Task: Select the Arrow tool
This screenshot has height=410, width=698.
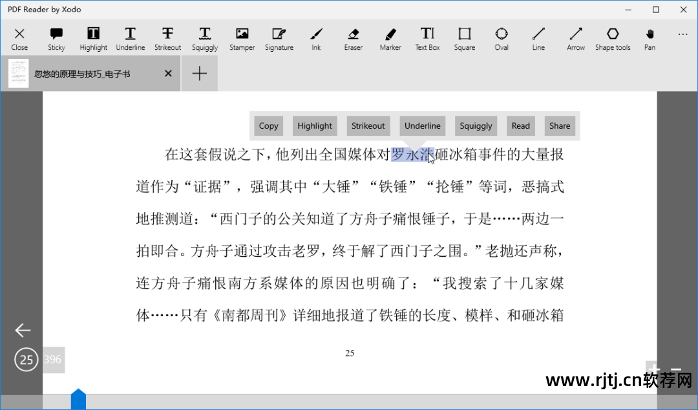Action: coord(576,39)
